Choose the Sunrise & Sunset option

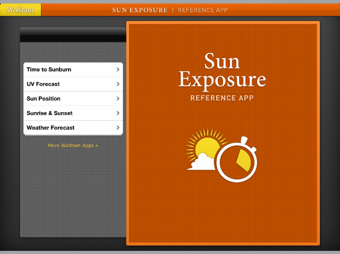(x=73, y=113)
